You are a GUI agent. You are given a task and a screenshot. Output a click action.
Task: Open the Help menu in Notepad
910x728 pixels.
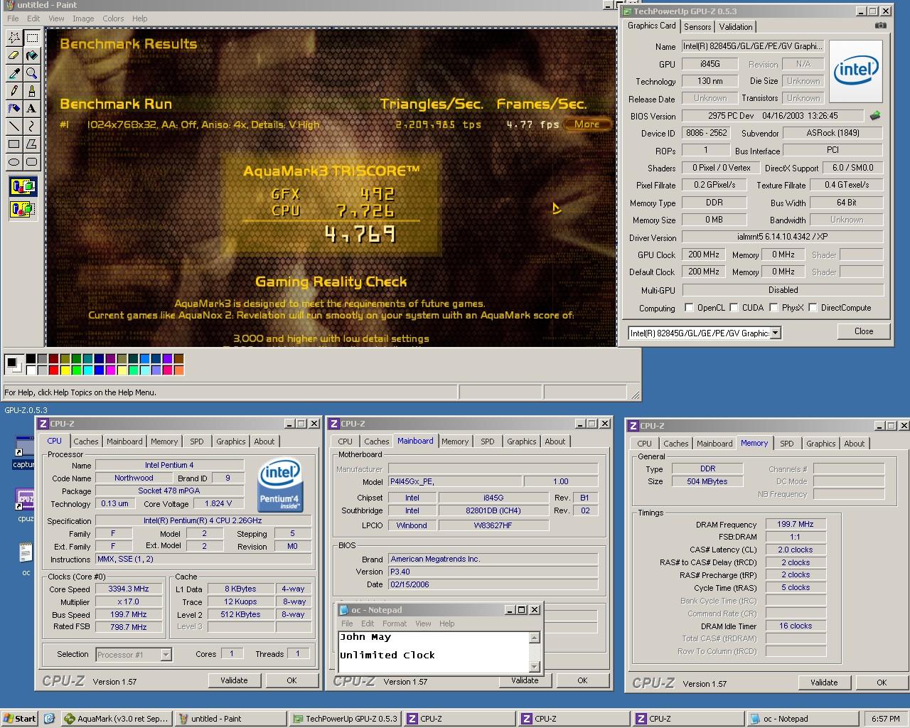tap(446, 623)
